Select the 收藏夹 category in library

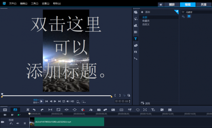pyautogui.click(x=146, y=21)
